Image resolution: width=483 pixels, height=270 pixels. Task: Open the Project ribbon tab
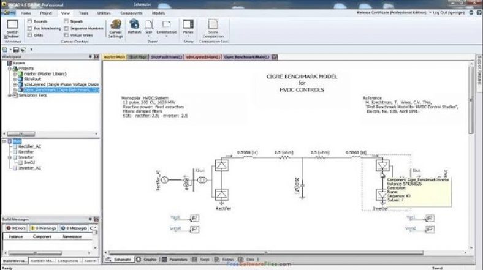coord(46,13)
